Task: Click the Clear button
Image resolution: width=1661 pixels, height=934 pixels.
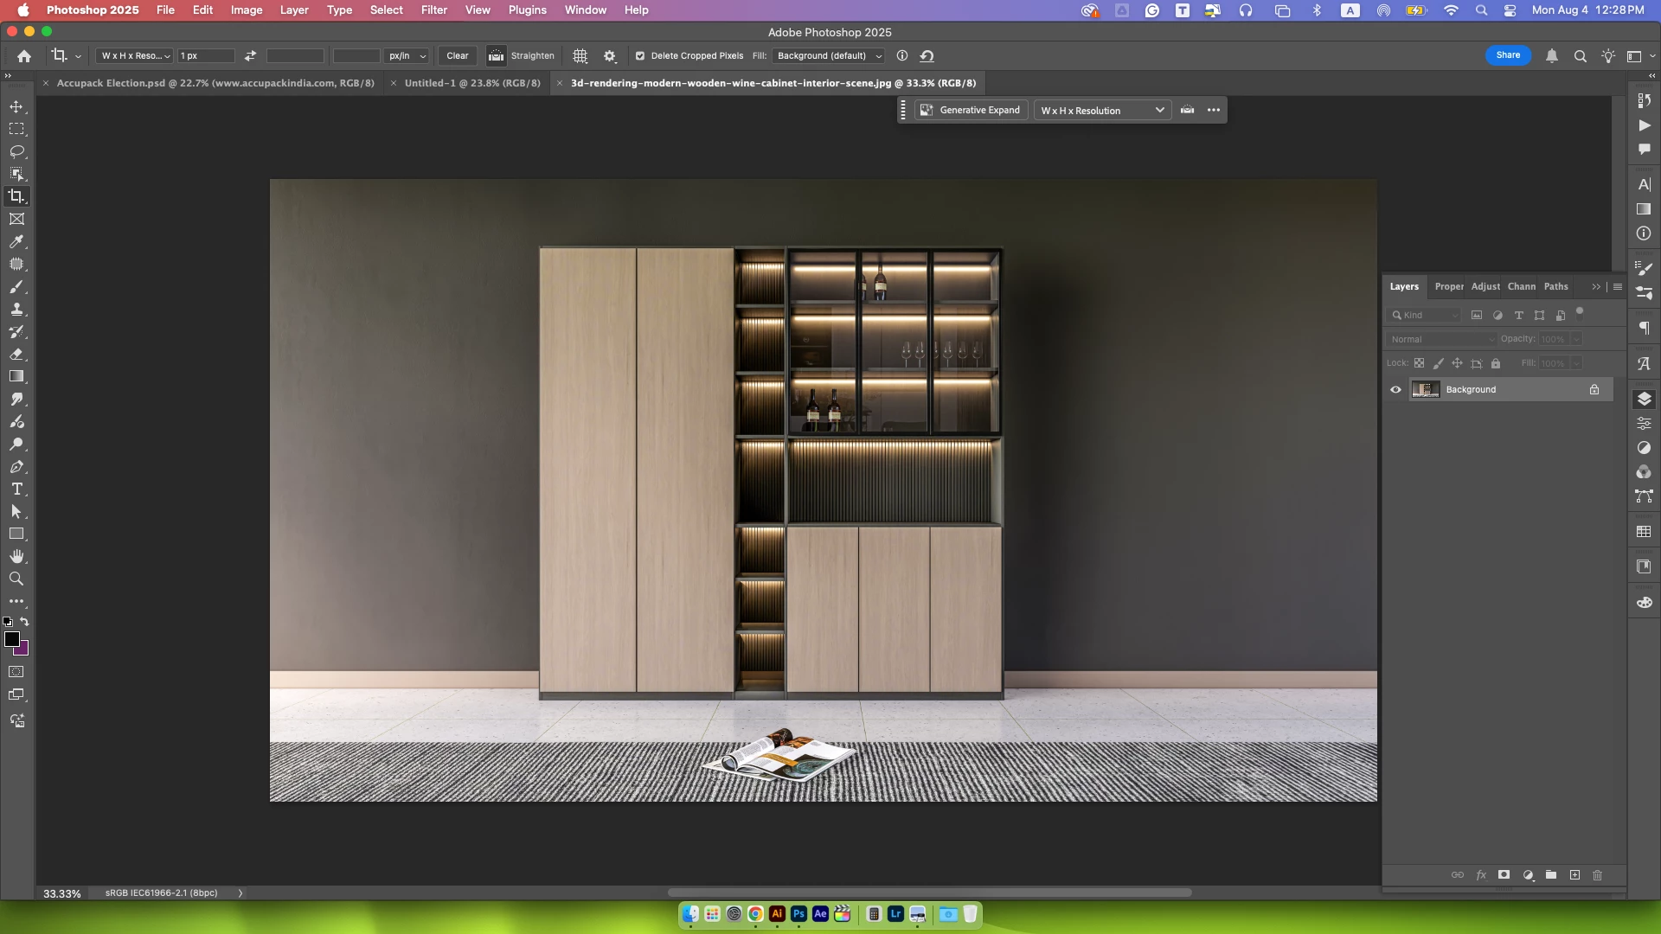Action: pyautogui.click(x=457, y=56)
